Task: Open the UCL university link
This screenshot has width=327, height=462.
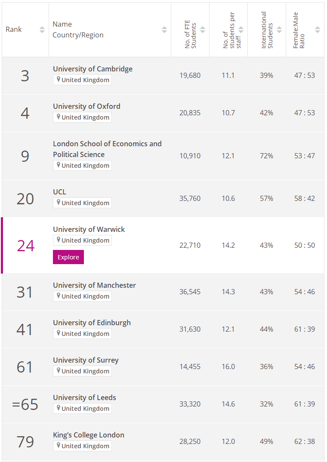Action: point(59,192)
